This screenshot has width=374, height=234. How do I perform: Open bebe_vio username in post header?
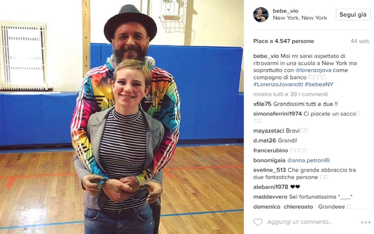click(285, 11)
